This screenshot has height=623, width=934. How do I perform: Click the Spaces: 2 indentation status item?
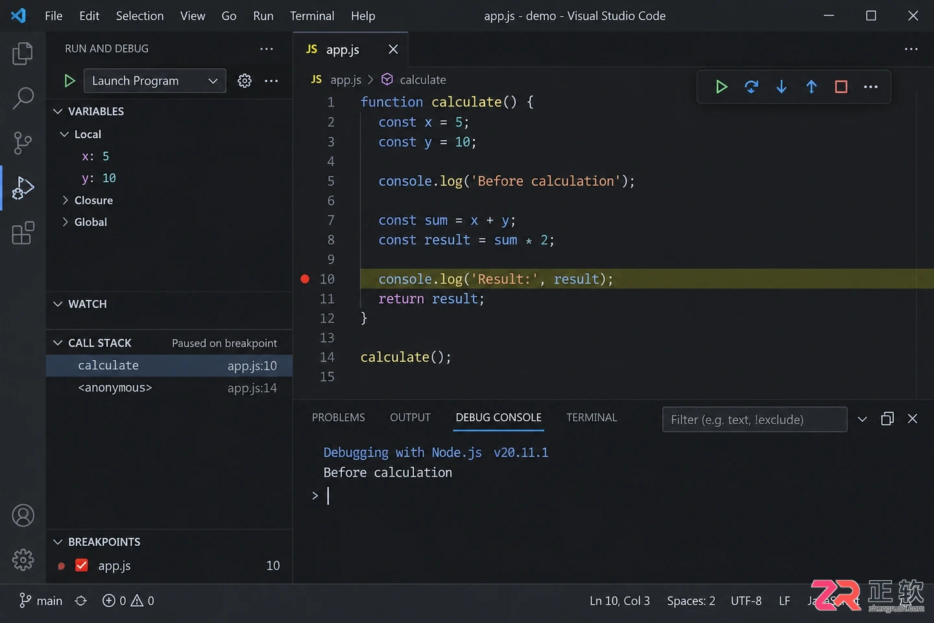691,601
